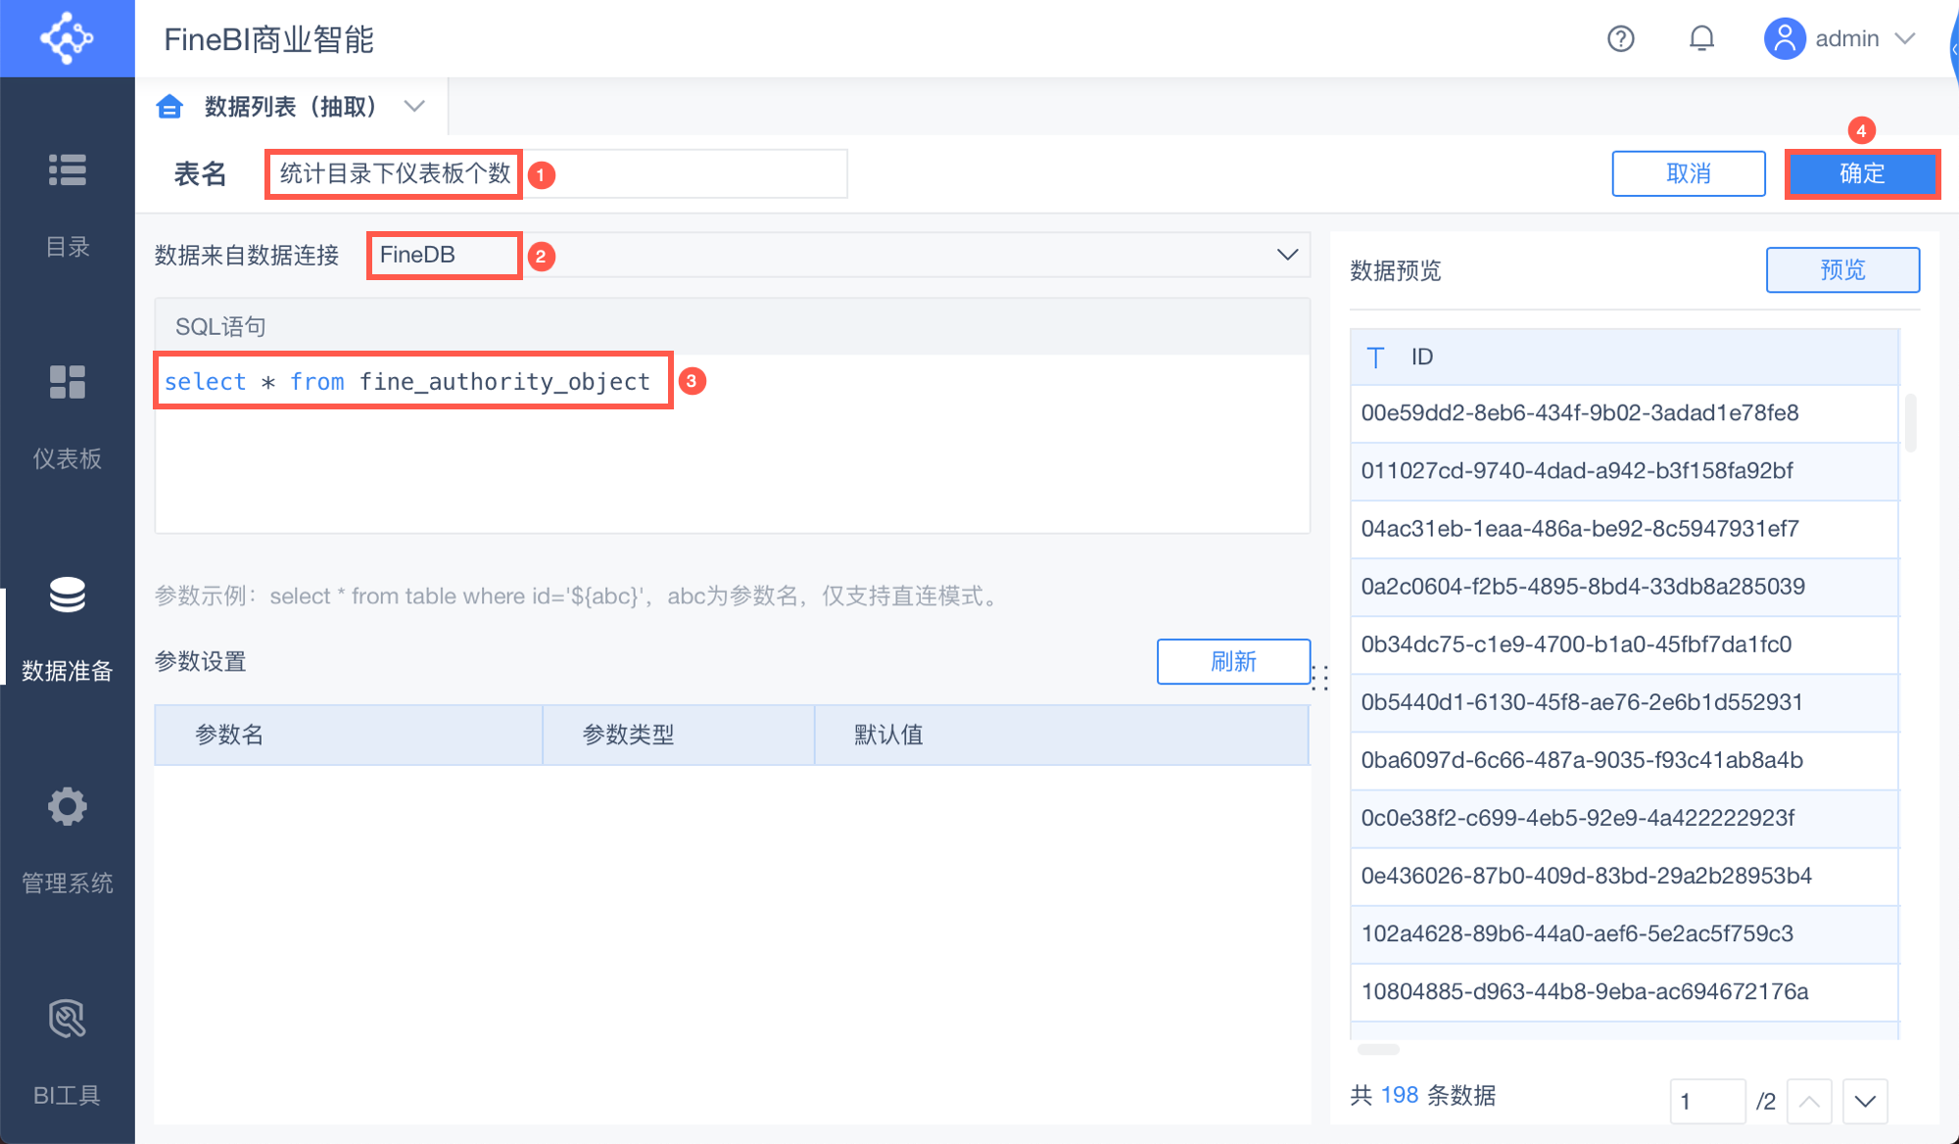Click the 取消 cancel button
The image size is (1959, 1144).
[x=1688, y=173]
